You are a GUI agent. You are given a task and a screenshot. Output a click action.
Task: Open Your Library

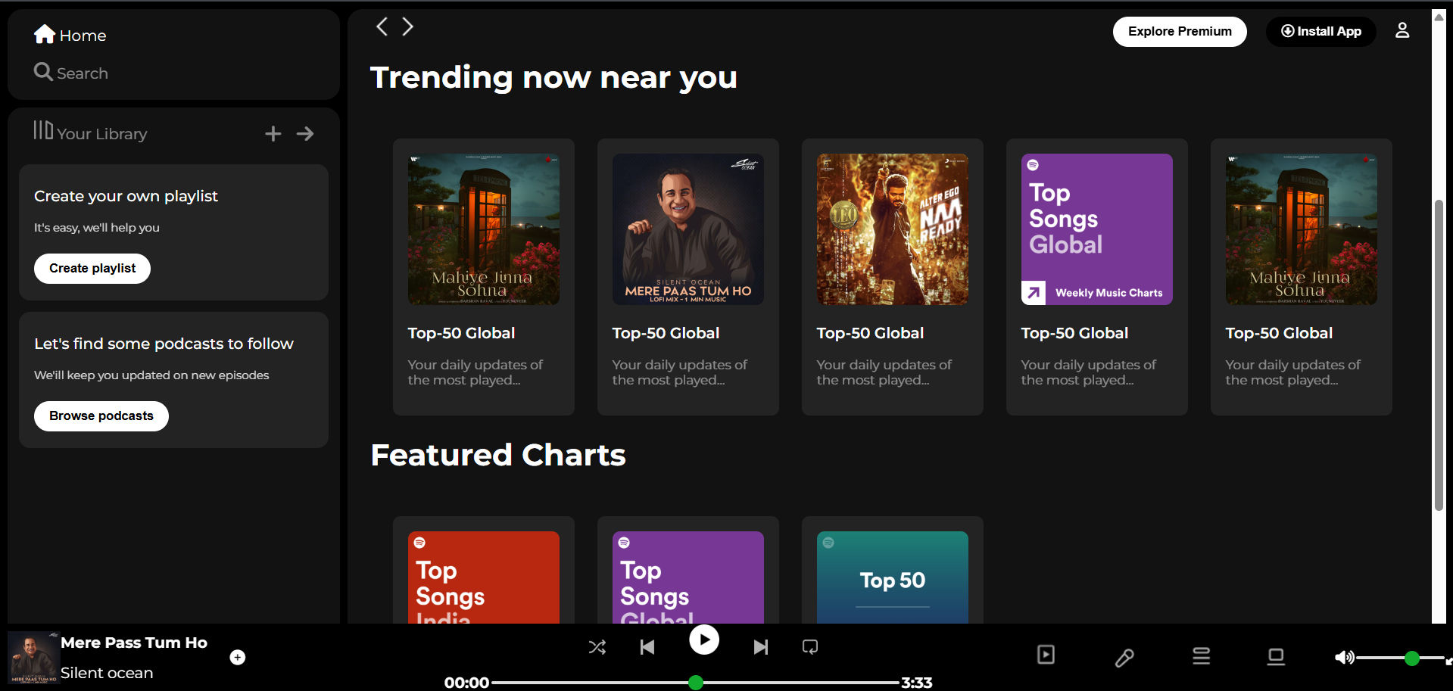tap(89, 133)
